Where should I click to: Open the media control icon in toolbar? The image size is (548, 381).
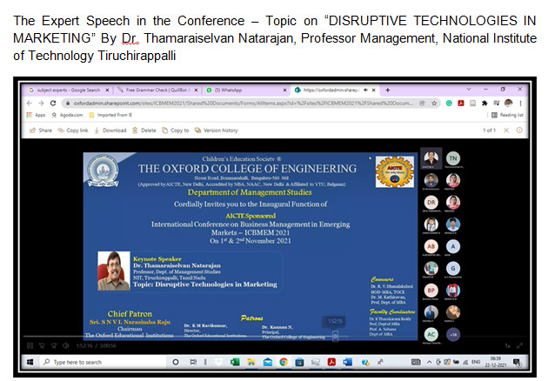(x=497, y=104)
